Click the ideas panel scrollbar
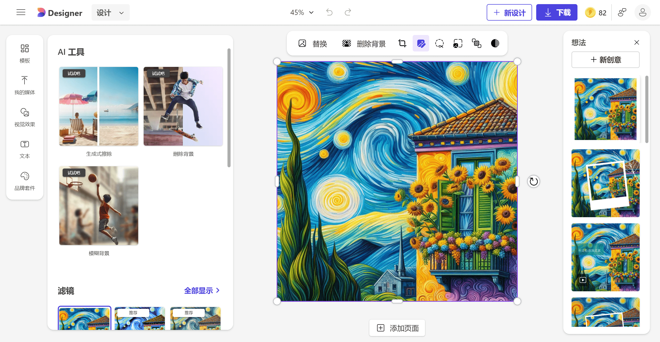The width and height of the screenshot is (660, 342). pyautogui.click(x=647, y=109)
